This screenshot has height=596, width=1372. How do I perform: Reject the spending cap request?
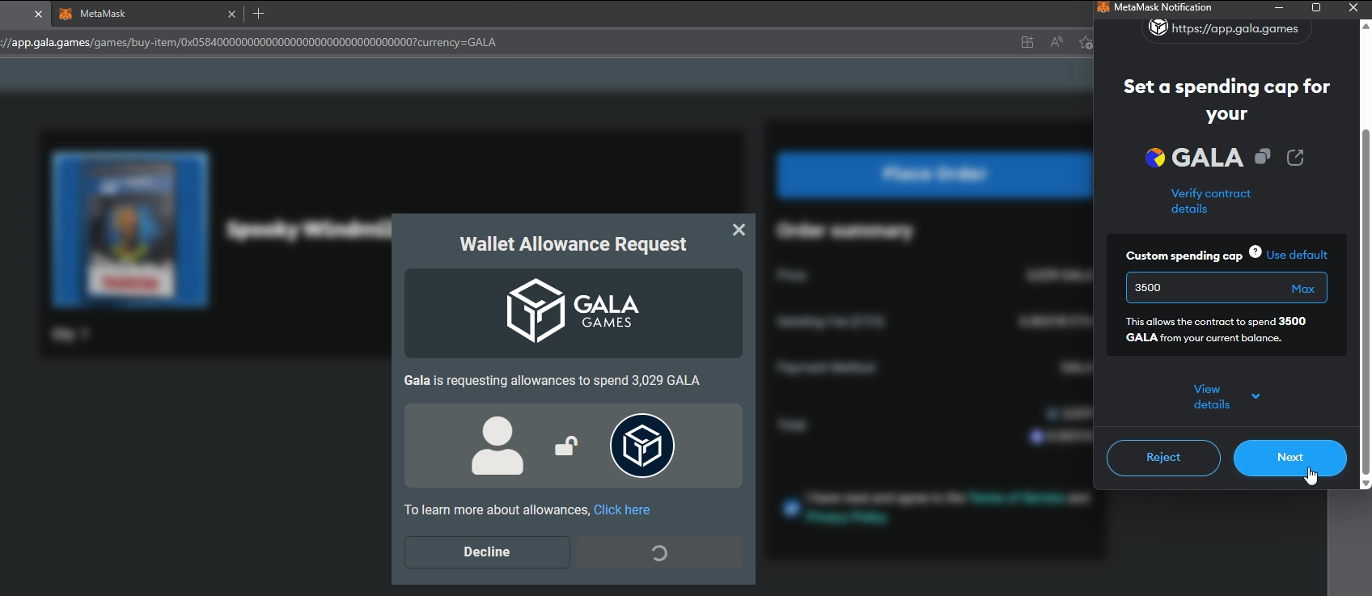click(x=1163, y=458)
